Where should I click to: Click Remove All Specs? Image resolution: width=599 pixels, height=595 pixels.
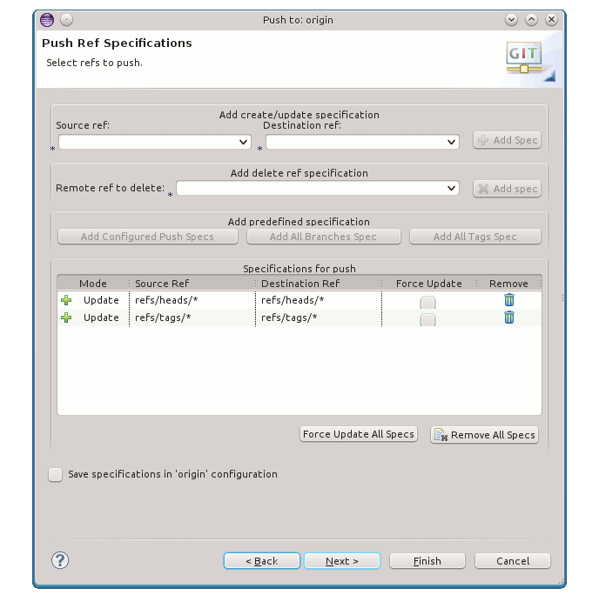point(484,435)
